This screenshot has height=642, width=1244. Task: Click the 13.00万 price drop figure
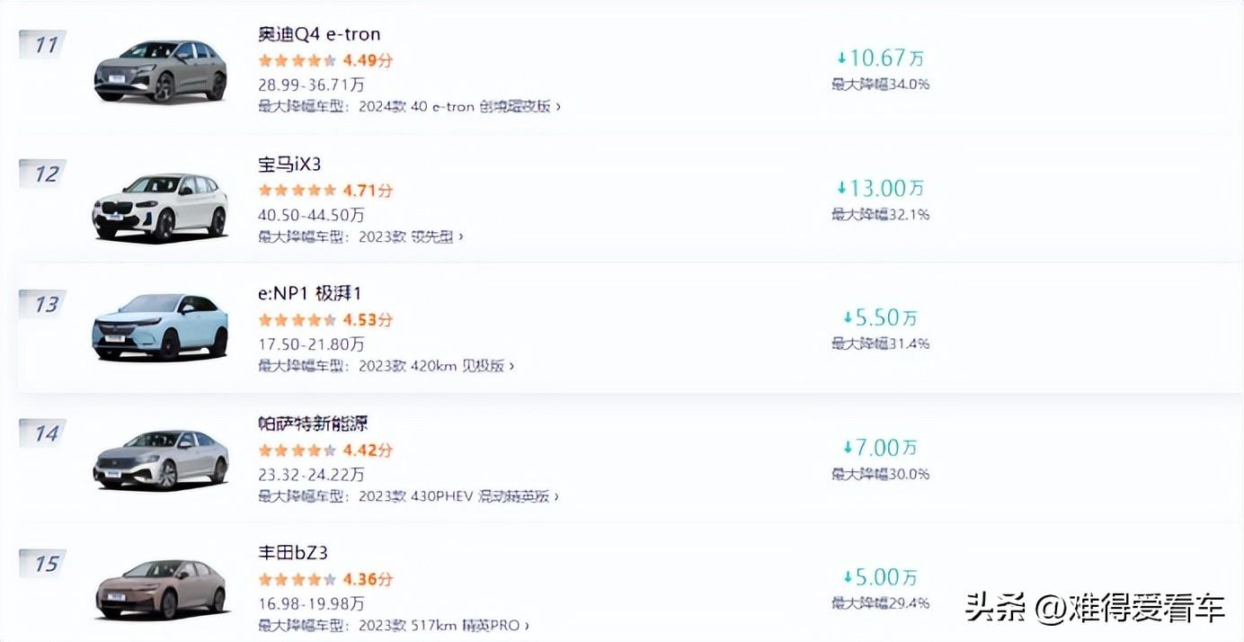[x=880, y=188]
